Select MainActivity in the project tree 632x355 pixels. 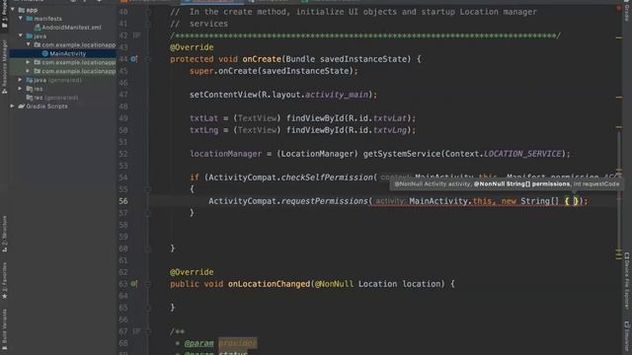pyautogui.click(x=62, y=53)
